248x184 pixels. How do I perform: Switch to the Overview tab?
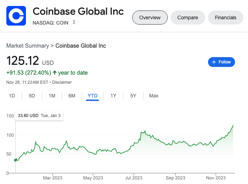point(150,18)
